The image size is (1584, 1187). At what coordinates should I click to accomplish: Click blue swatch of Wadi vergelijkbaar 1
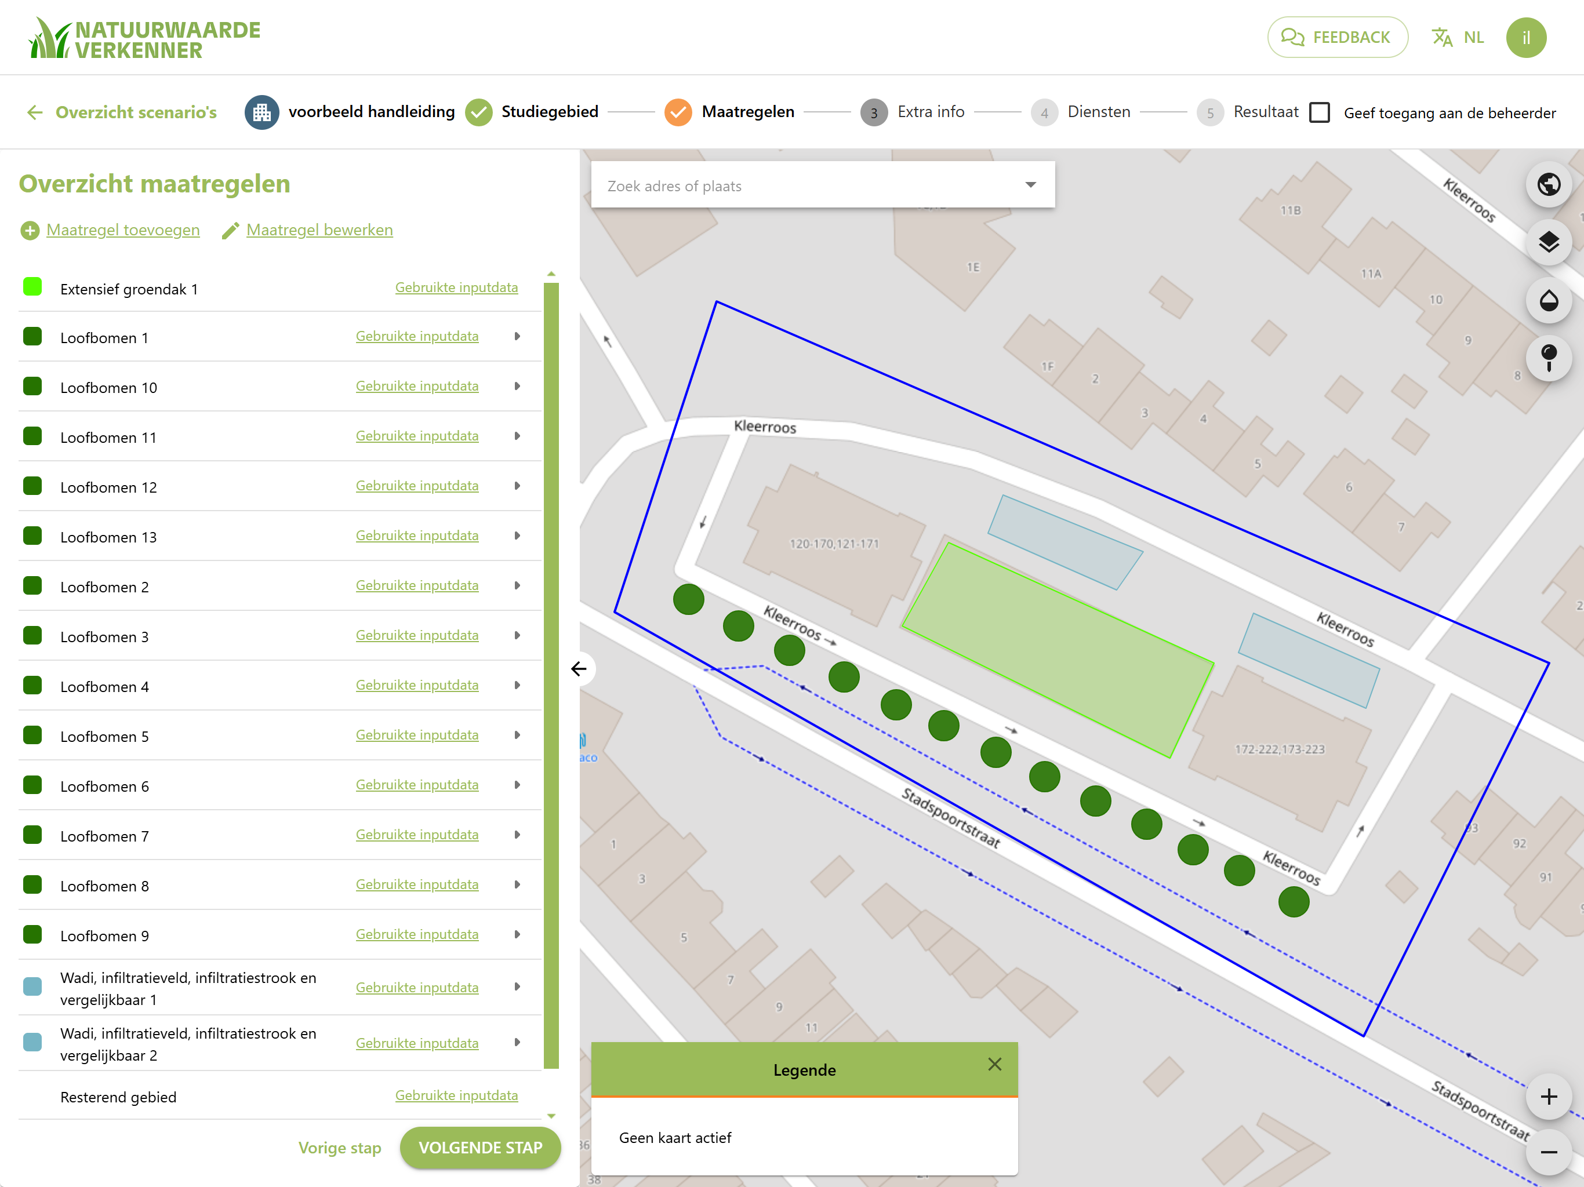click(32, 986)
